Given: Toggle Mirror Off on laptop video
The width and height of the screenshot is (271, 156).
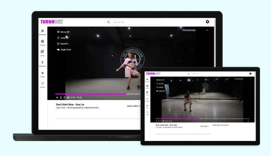Looking at the screenshot, I should click(63, 32).
